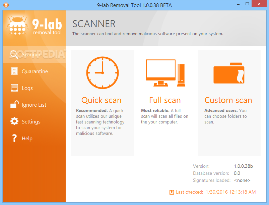Click the Custom scan folder icon

point(229,73)
